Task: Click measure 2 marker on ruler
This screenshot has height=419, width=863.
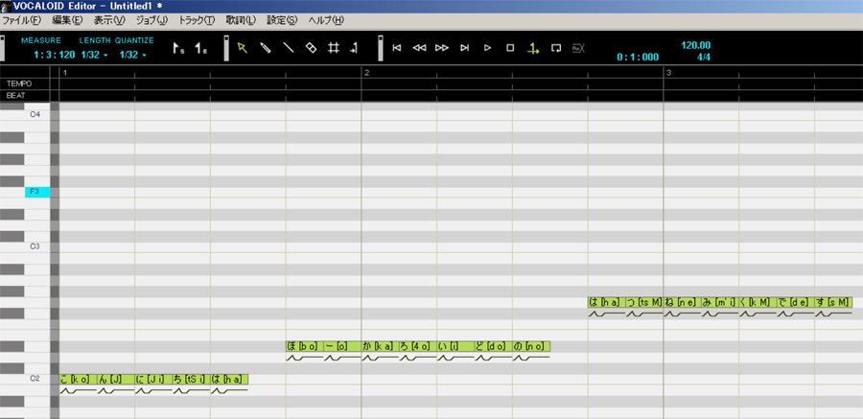Action: point(366,73)
